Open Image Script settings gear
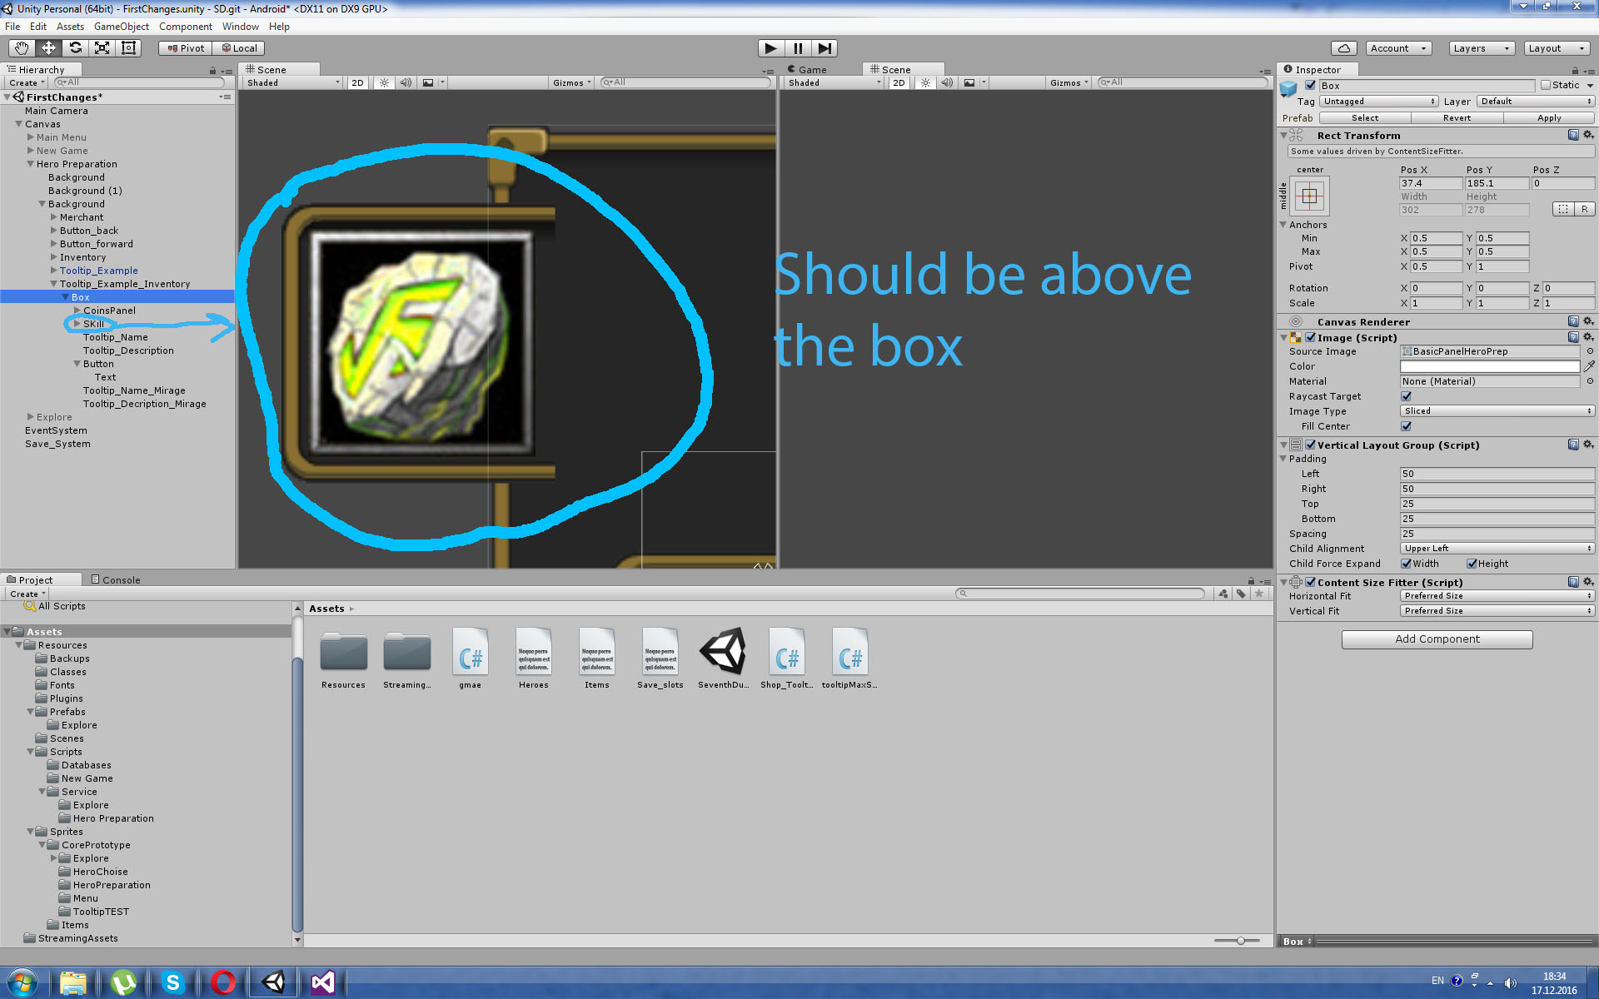 pyautogui.click(x=1588, y=337)
